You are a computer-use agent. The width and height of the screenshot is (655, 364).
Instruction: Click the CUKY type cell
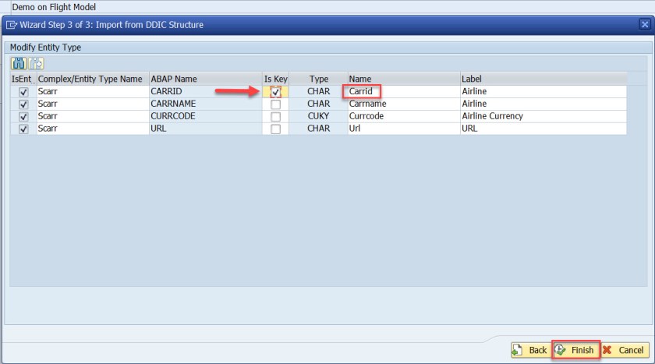pyautogui.click(x=318, y=116)
